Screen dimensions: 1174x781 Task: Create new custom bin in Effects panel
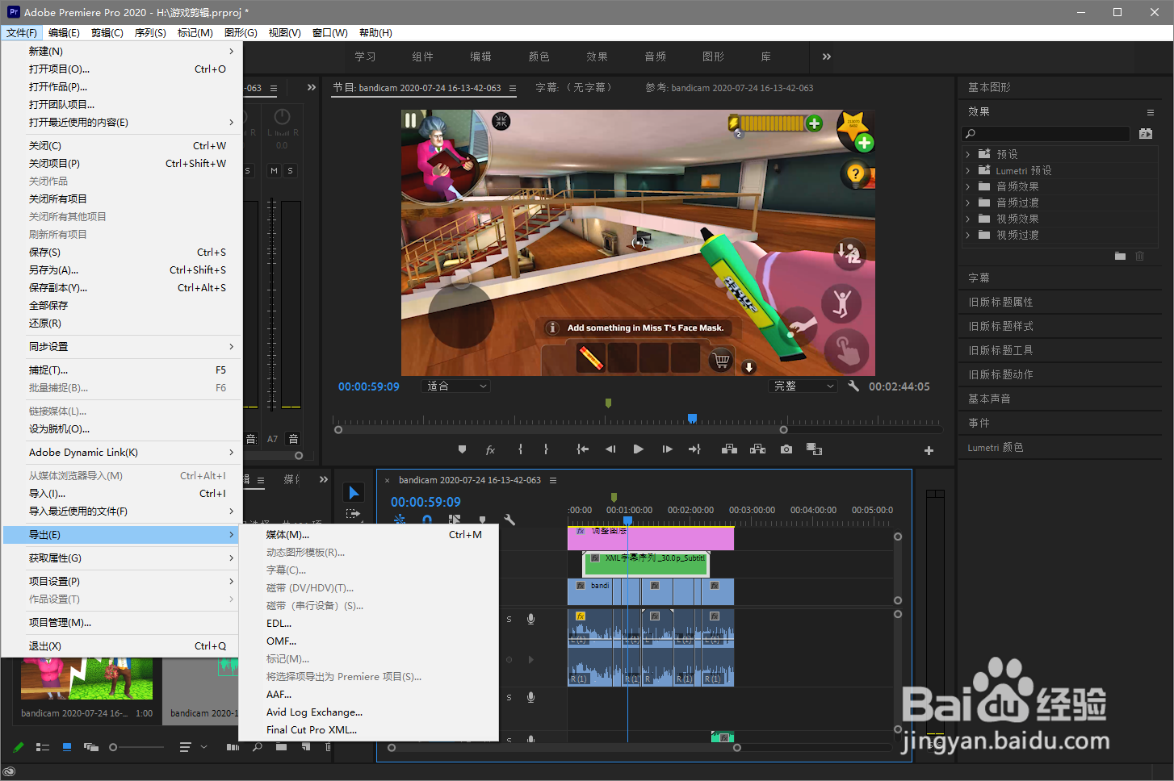click(1120, 256)
